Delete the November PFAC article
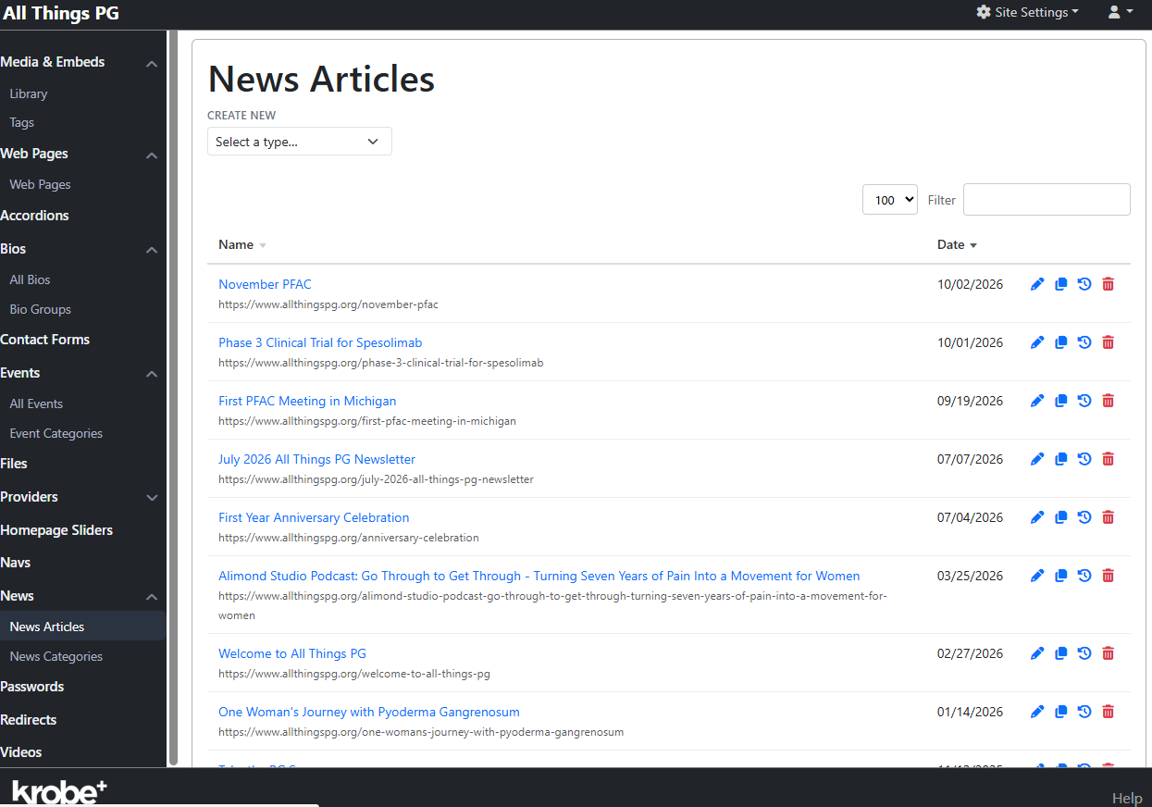 pos(1109,284)
